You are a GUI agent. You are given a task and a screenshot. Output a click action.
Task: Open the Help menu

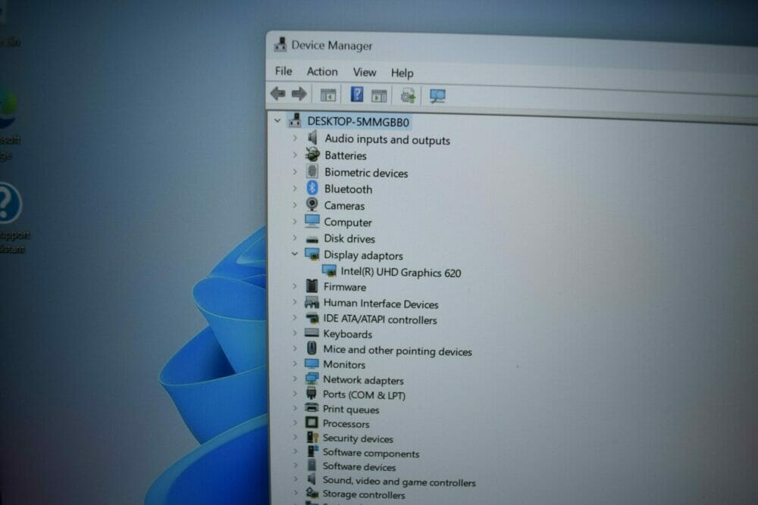(402, 73)
